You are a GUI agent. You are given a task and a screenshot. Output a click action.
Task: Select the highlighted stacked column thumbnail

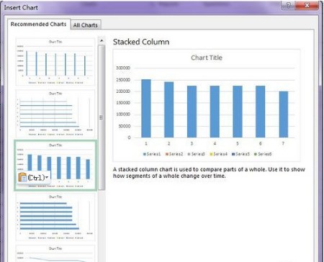(55, 166)
